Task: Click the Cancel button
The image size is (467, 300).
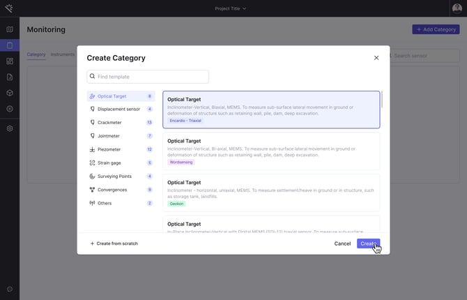Action: (342, 243)
